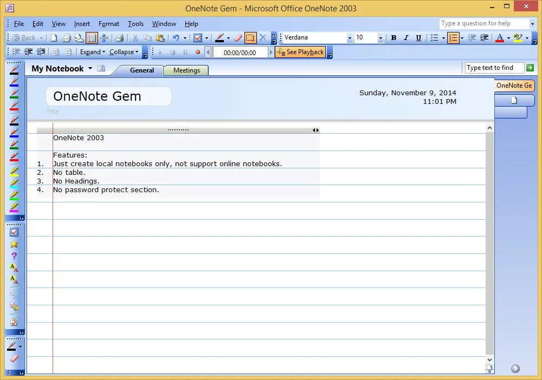Toggle the Selection Tool button
Image resolution: width=542 pixels, height=380 pixels.
(x=250, y=38)
